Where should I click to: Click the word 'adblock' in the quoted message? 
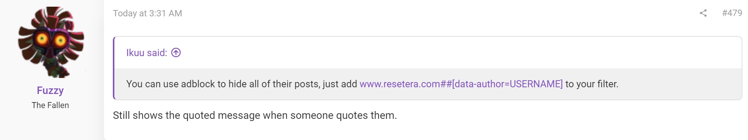click(x=198, y=84)
